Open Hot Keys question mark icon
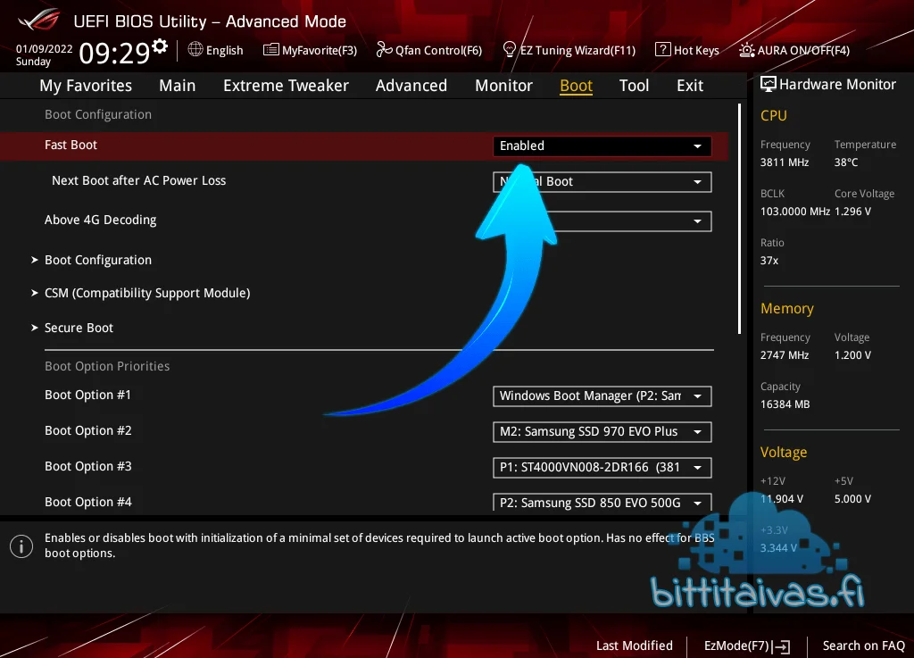 [x=663, y=49]
